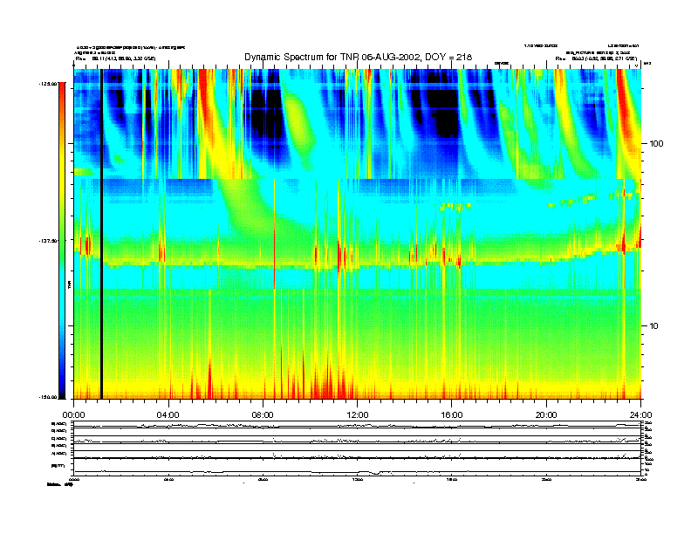Click the large "20:00" time axis label
This screenshot has width=691, height=534.
click(546, 415)
